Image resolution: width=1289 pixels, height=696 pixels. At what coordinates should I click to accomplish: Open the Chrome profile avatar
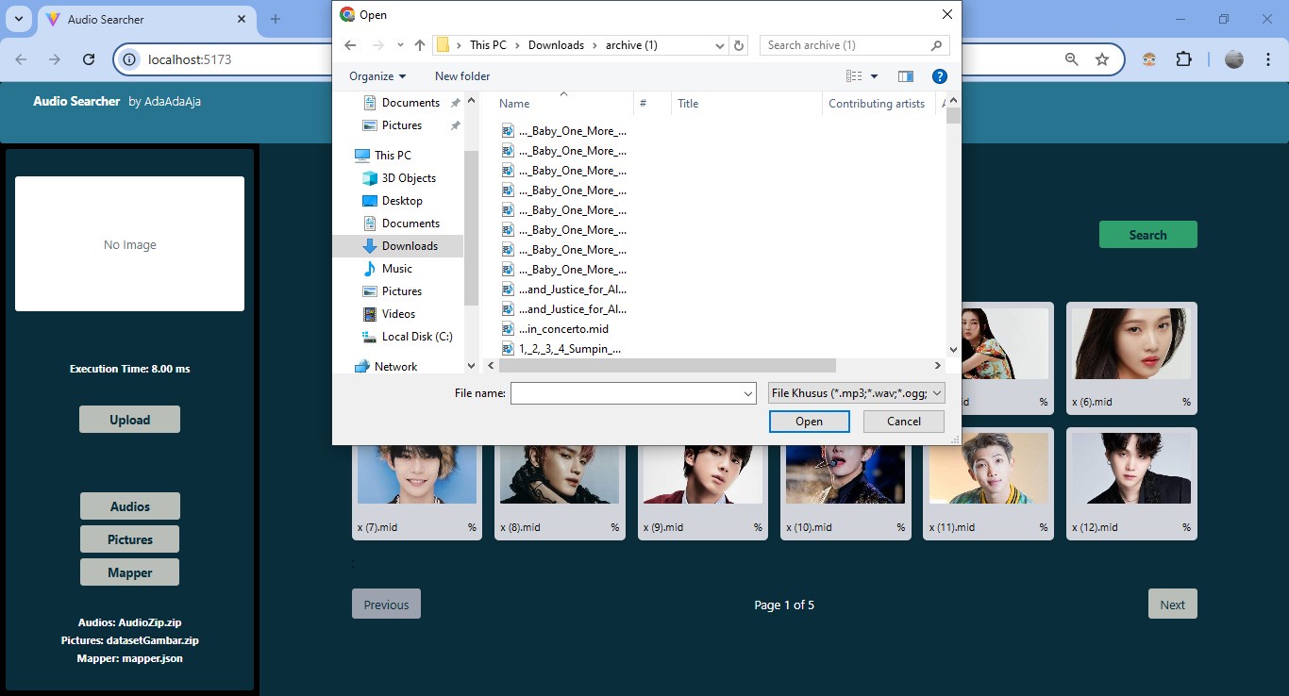click(x=1234, y=59)
